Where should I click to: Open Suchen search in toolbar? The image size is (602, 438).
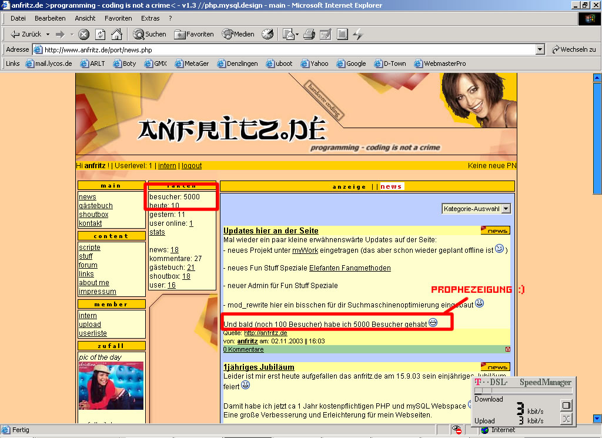tap(150, 34)
